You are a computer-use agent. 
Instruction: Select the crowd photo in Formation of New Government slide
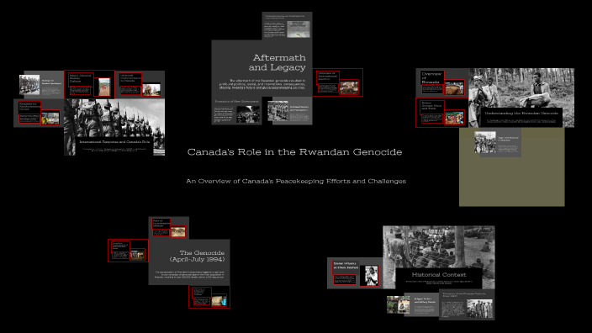tap(248, 114)
